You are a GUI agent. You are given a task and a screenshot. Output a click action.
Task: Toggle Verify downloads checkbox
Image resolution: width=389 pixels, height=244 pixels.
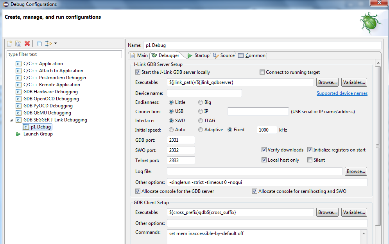(264, 150)
